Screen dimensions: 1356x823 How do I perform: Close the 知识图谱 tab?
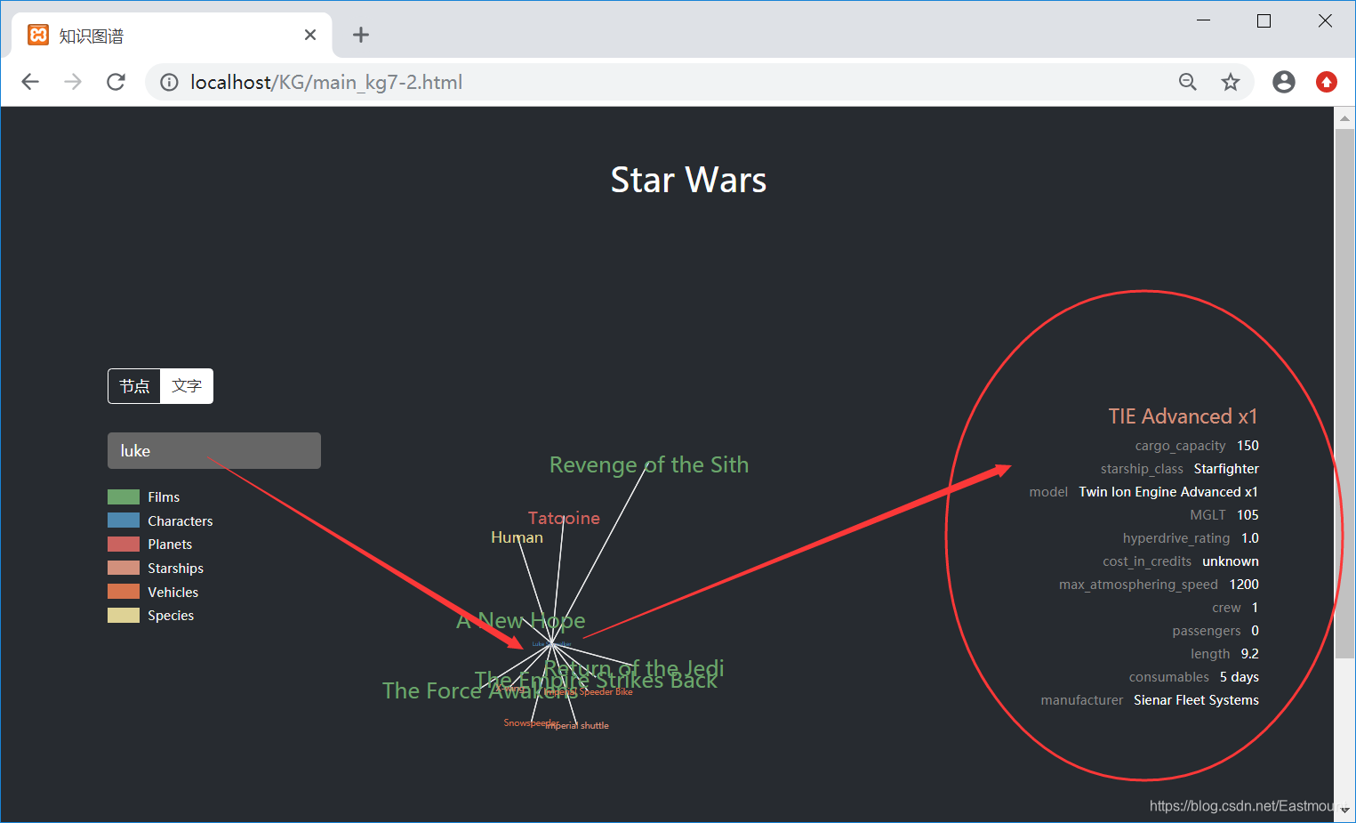[310, 35]
